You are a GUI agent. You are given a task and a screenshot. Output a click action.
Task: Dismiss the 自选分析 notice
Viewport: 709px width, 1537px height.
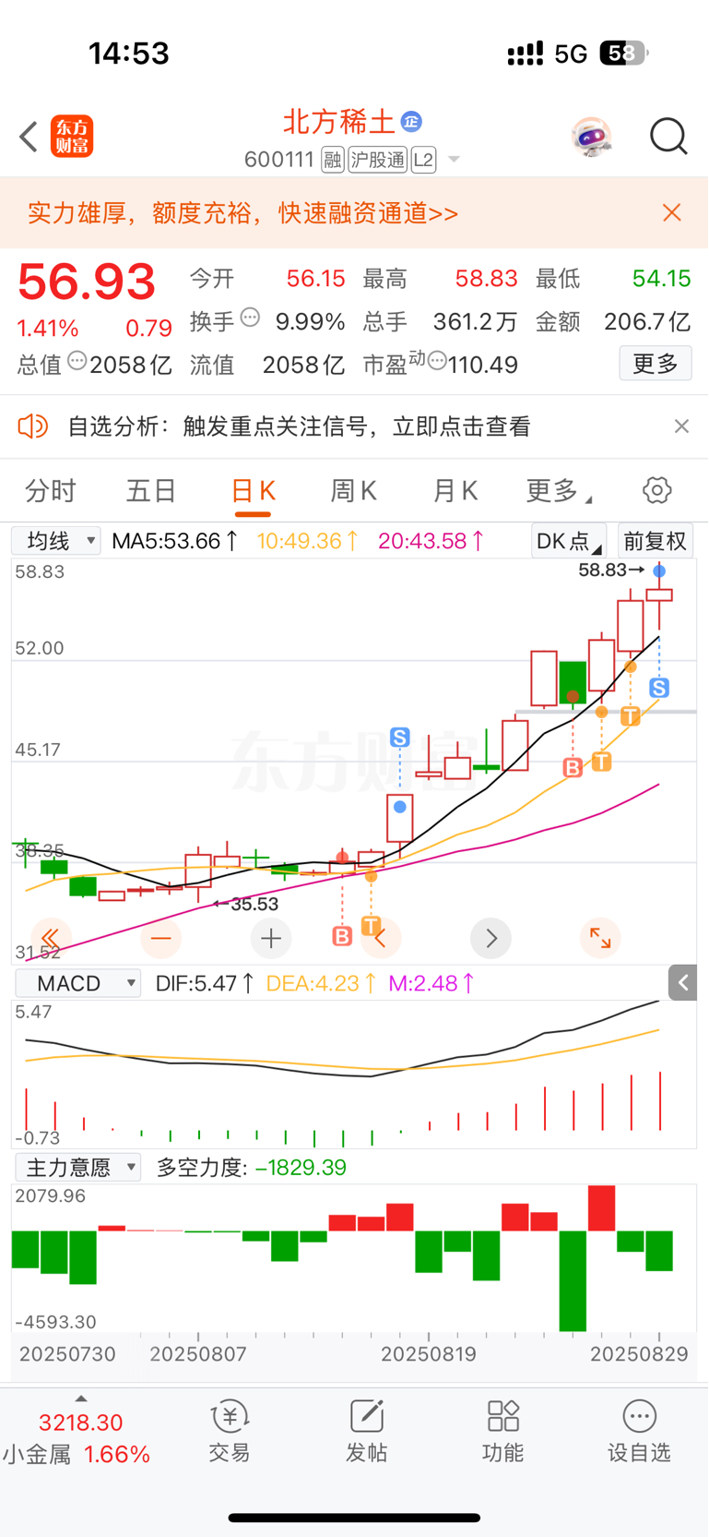(x=681, y=426)
